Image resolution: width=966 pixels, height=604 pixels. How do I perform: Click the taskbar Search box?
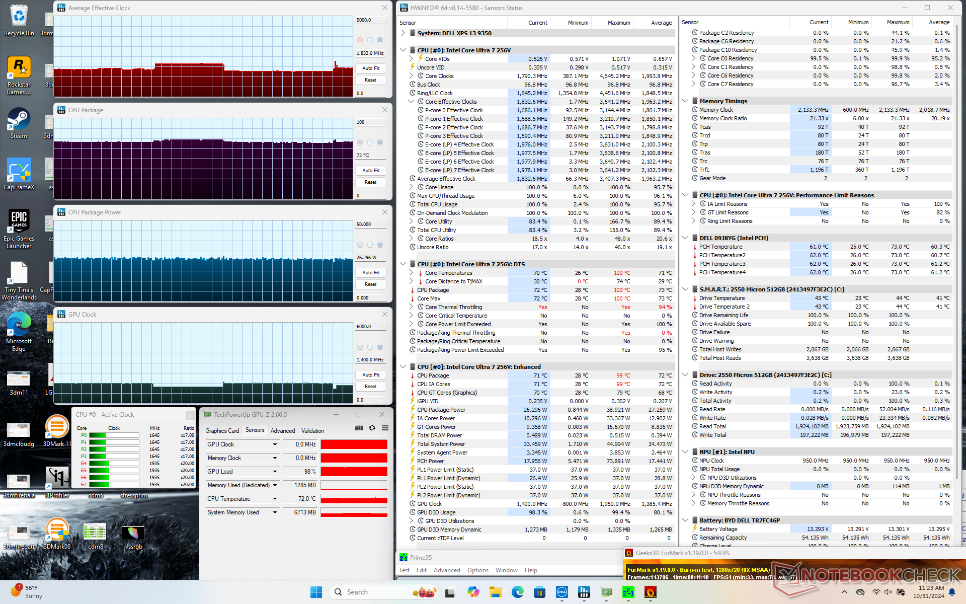[x=382, y=592]
